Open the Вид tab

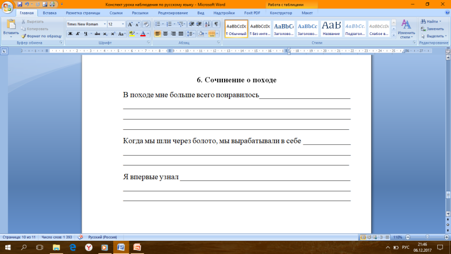(x=201, y=13)
